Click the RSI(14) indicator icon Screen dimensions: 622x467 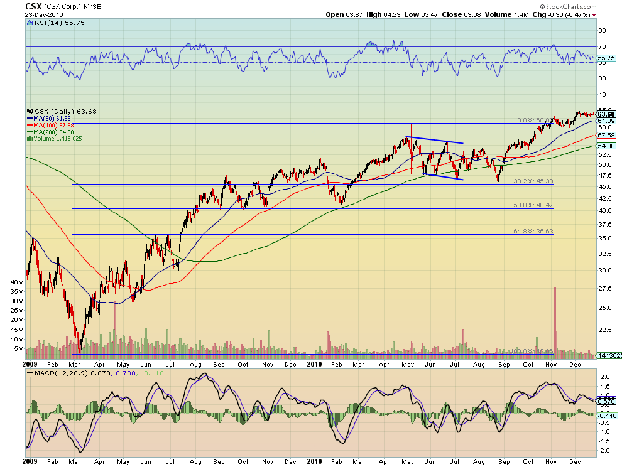click(30, 23)
